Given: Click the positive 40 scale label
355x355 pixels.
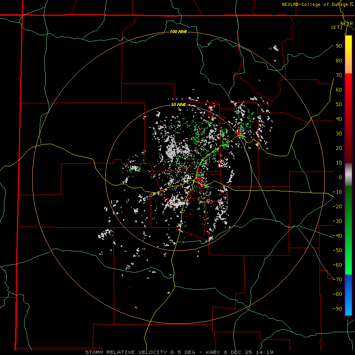Looking at the screenshot, I should (339, 119).
